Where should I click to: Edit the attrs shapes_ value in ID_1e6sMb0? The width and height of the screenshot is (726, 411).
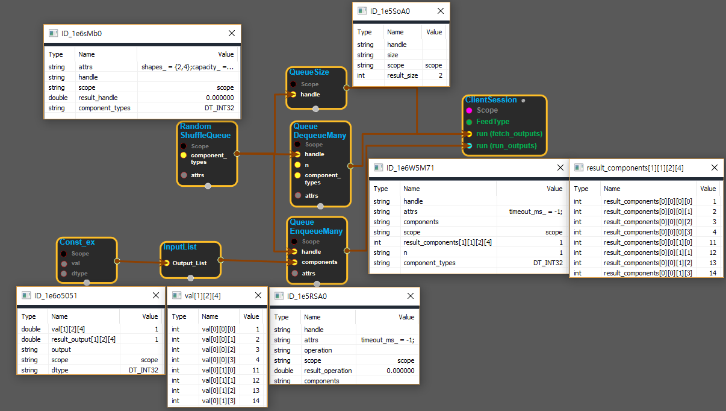187,67
